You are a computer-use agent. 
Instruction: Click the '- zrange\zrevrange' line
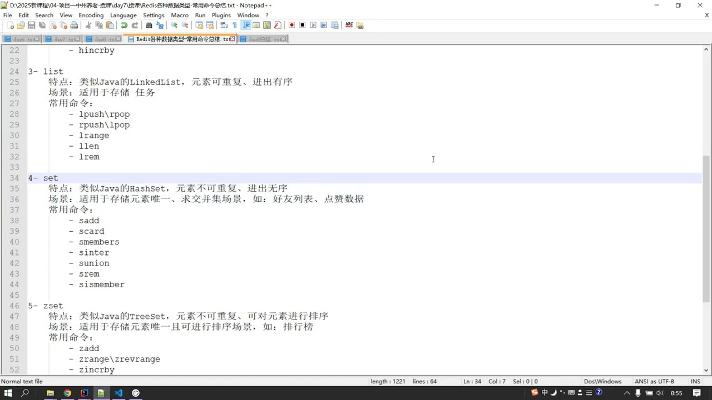click(x=115, y=359)
